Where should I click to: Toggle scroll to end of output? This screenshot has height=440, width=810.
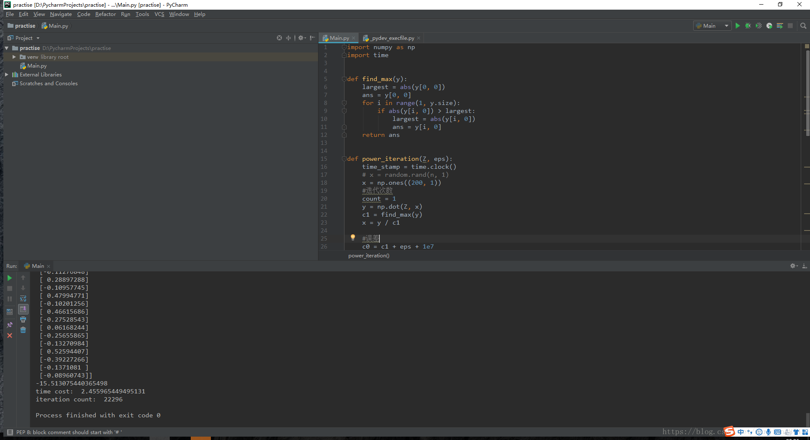[23, 309]
